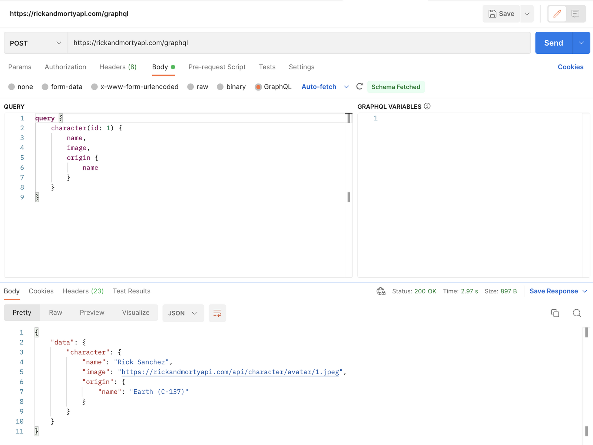Refresh the GraphQL schema with the reload icon
Viewport: 593px width, 445px height.
pos(359,86)
